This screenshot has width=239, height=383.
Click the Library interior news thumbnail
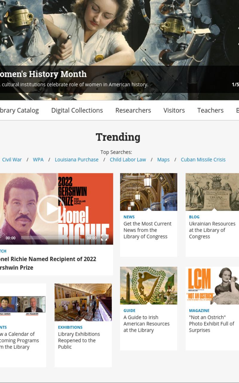(148, 192)
